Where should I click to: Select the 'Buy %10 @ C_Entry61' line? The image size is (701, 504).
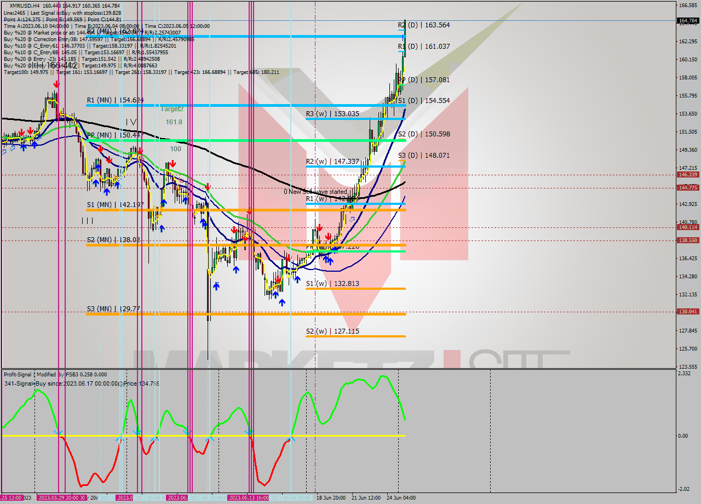(90, 45)
